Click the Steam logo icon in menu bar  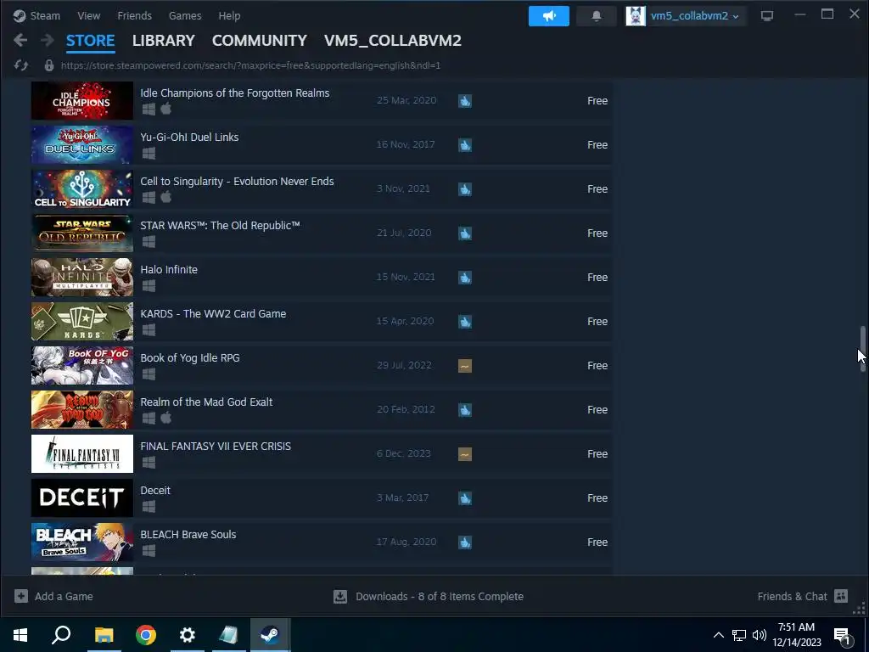(x=20, y=15)
